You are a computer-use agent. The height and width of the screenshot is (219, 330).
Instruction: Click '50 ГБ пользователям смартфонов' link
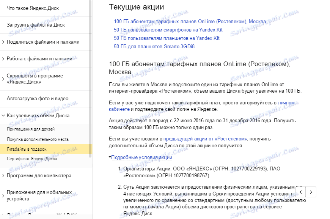168,30
